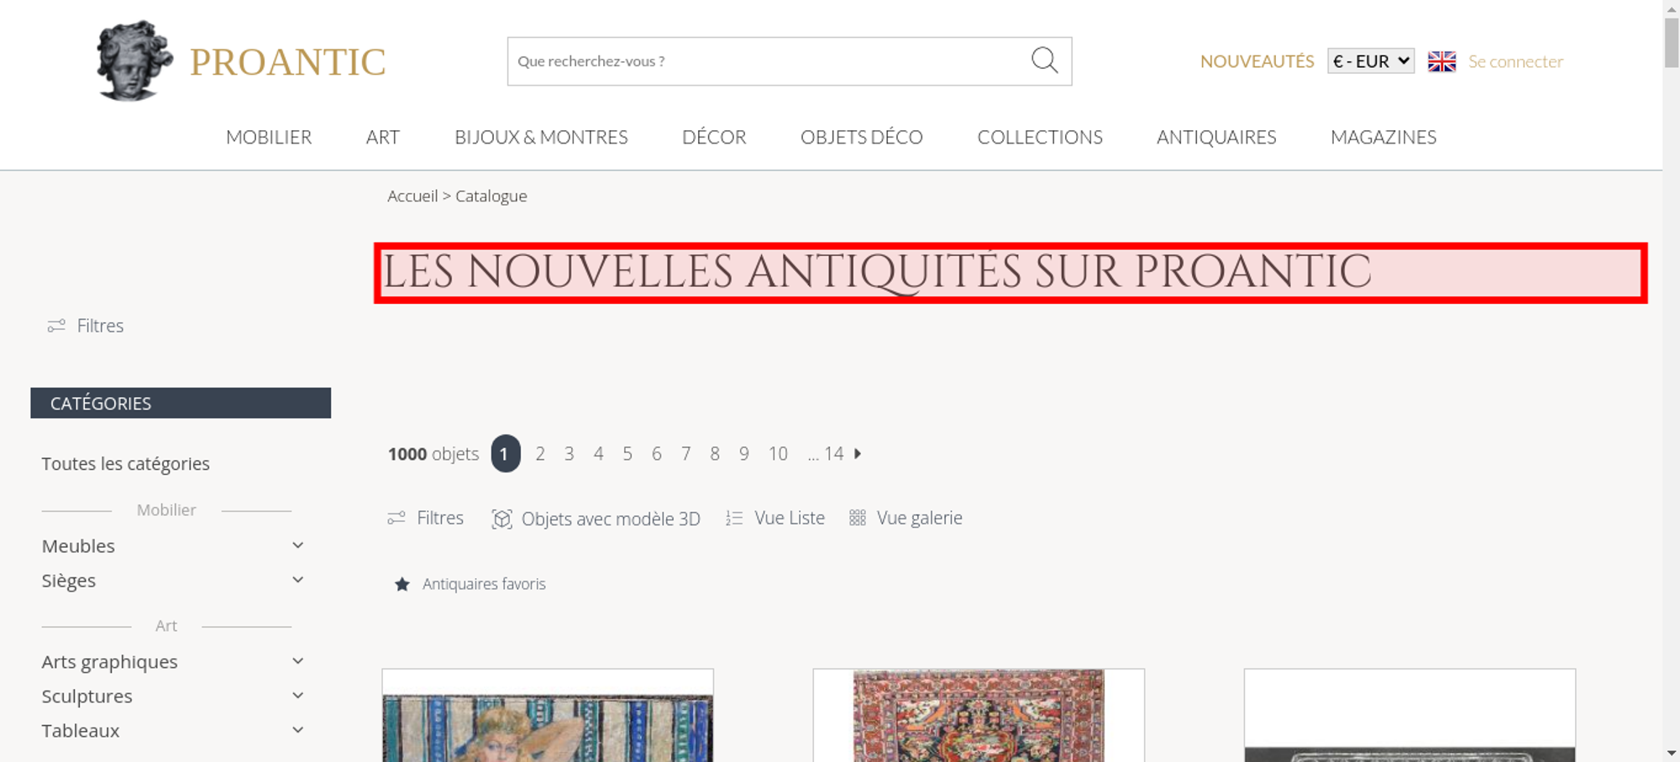Click the NOUVEAUTÉS link
Image resolution: width=1680 pixels, height=762 pixels.
click(1257, 61)
